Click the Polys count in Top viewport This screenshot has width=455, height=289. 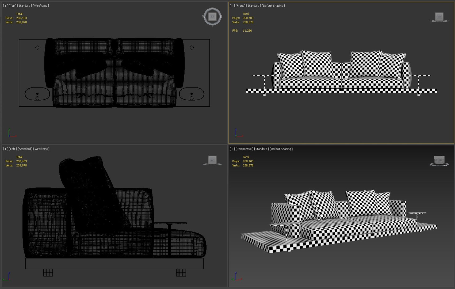point(21,18)
